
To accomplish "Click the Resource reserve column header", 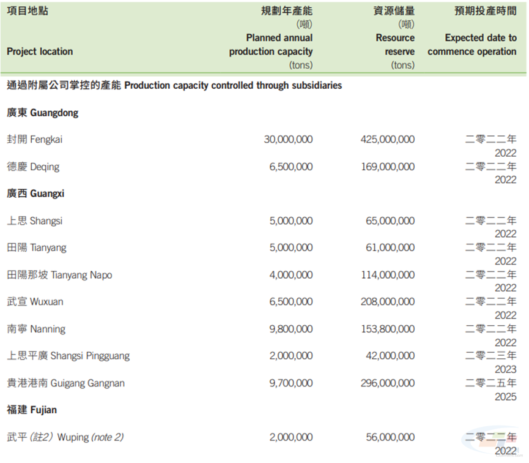I will (394, 45).
